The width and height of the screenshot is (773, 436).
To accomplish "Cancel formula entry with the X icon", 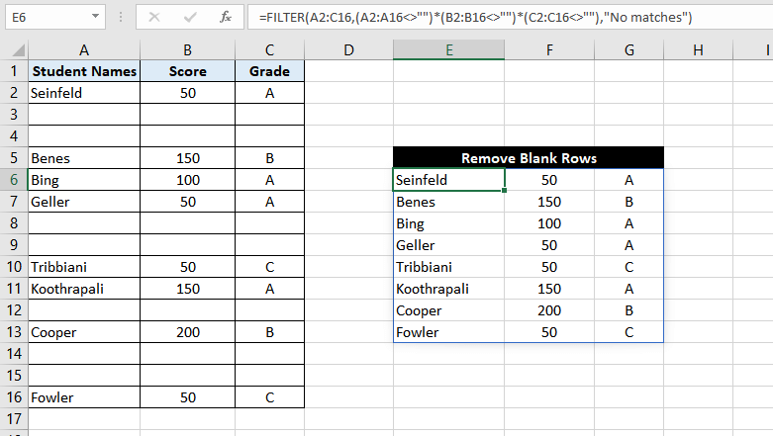I will pyautogui.click(x=154, y=17).
